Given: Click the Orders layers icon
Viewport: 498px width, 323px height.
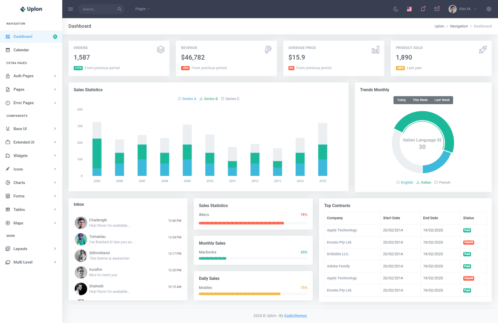Looking at the screenshot, I should coord(161,49).
